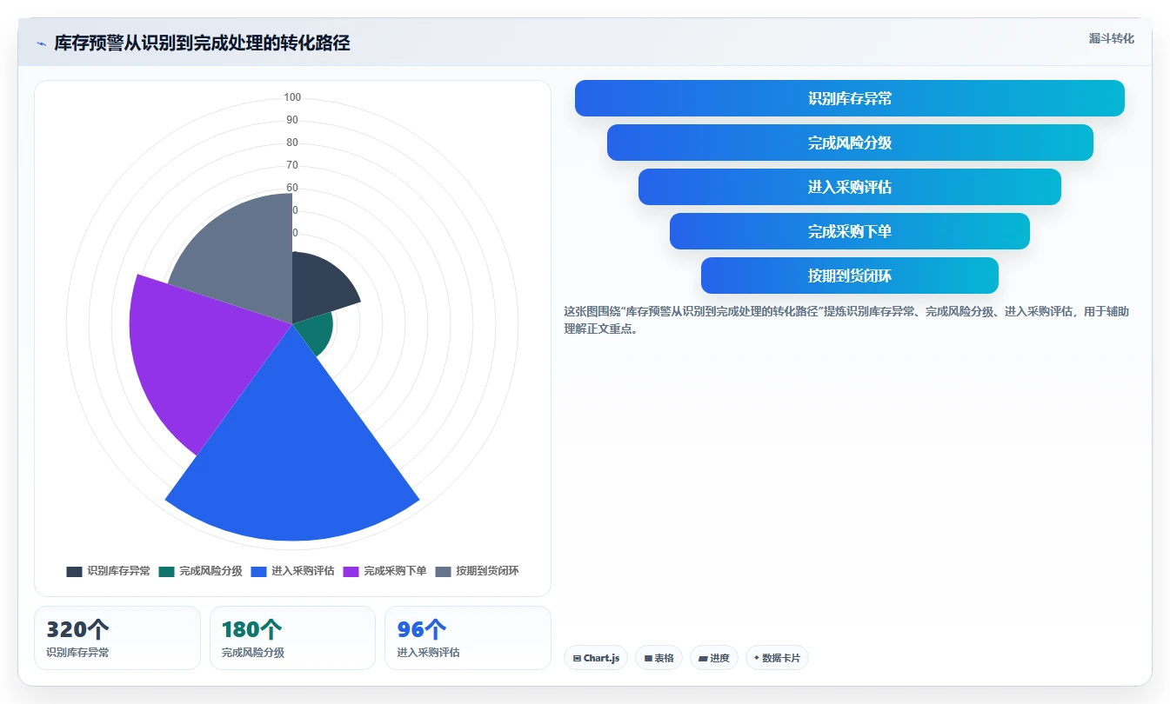Select the 数据卡片 tag chip
This screenshot has height=704, width=1170.
tap(777, 658)
